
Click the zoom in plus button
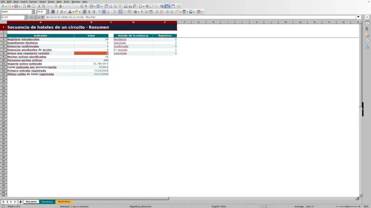359,207
